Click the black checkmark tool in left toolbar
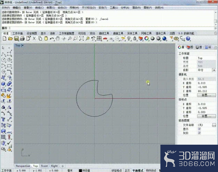 tap(9, 143)
